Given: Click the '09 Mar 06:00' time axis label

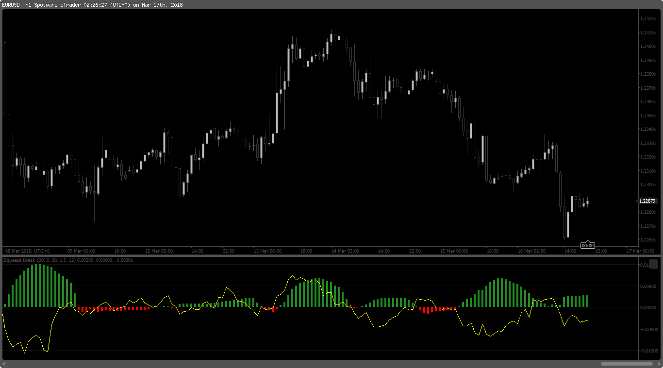Looking at the screenshot, I should pos(81,251).
